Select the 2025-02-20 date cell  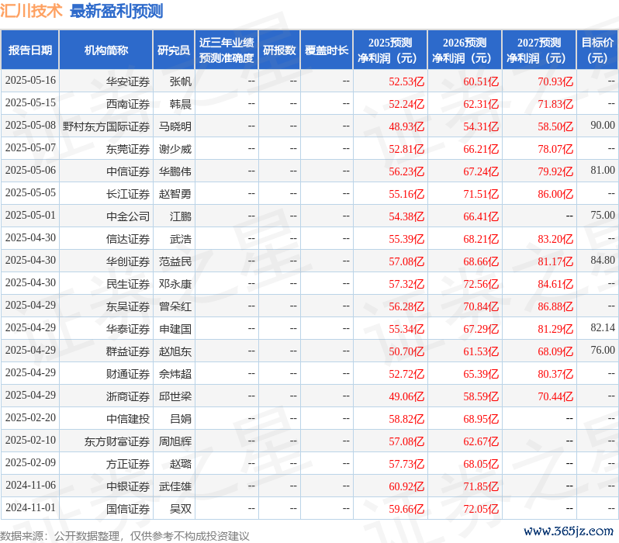point(30,418)
